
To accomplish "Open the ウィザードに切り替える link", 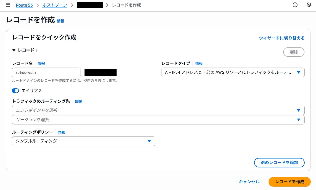I will point(282,38).
